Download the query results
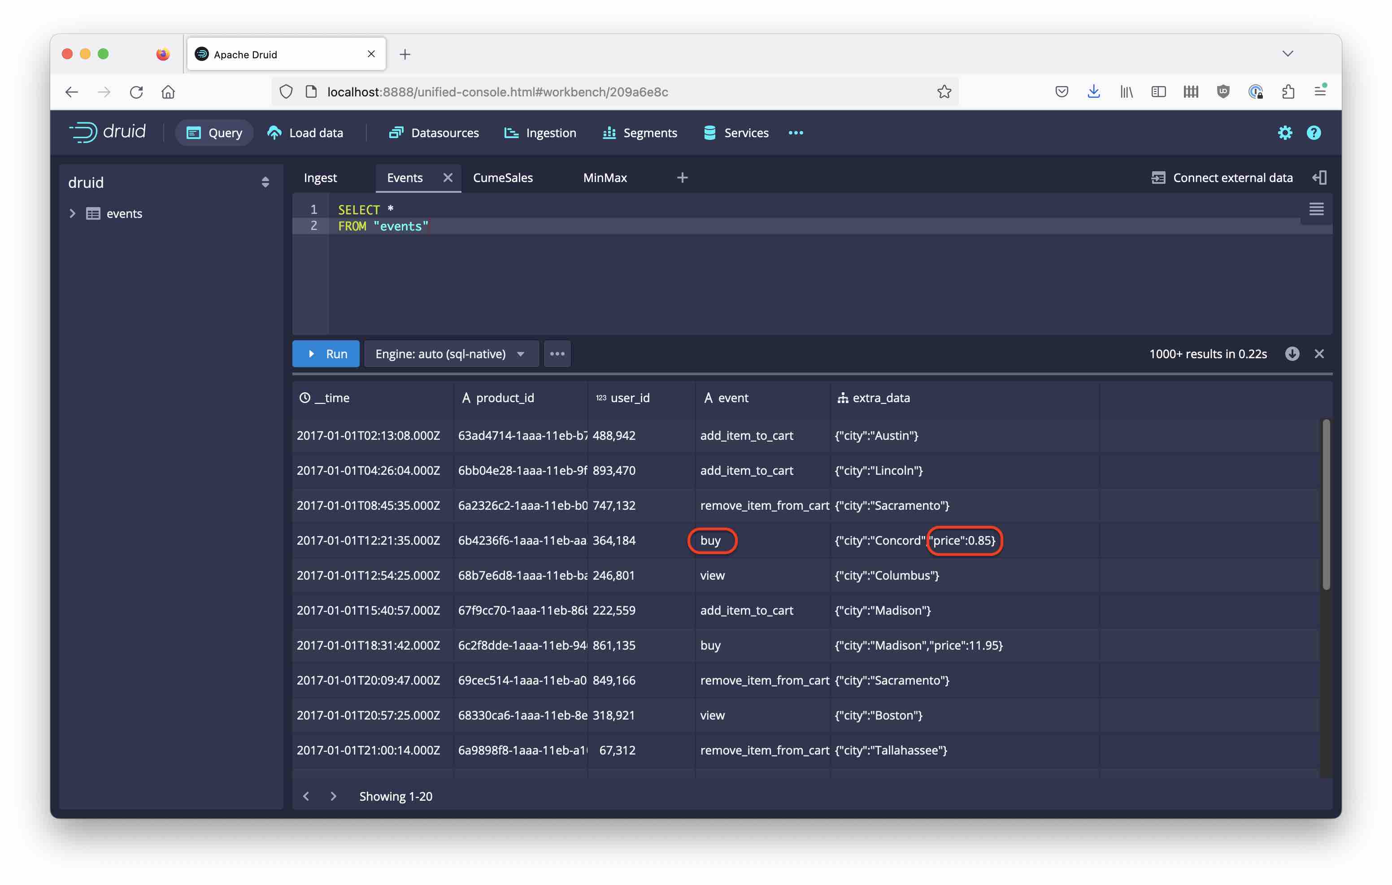1392x885 pixels. (1293, 353)
